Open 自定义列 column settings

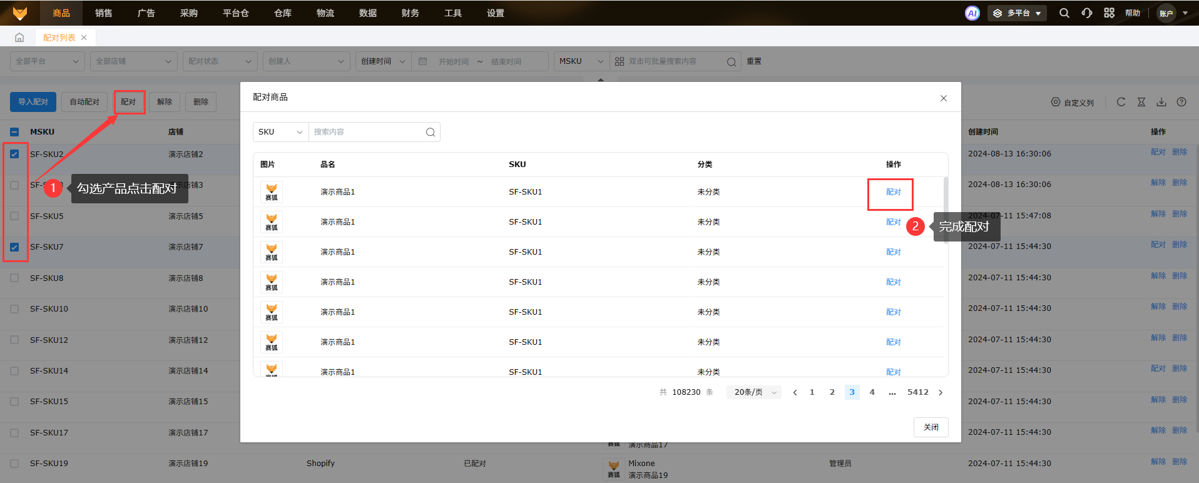pyautogui.click(x=1073, y=103)
